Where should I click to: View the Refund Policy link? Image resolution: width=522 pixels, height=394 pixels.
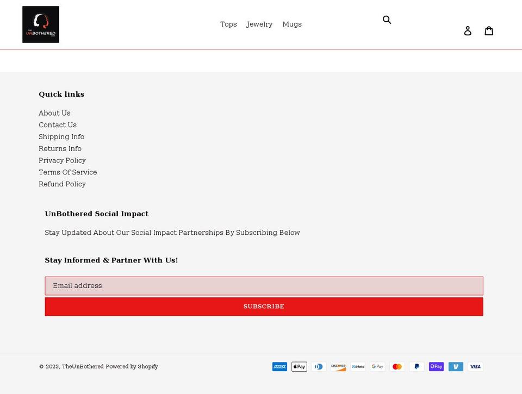62,184
